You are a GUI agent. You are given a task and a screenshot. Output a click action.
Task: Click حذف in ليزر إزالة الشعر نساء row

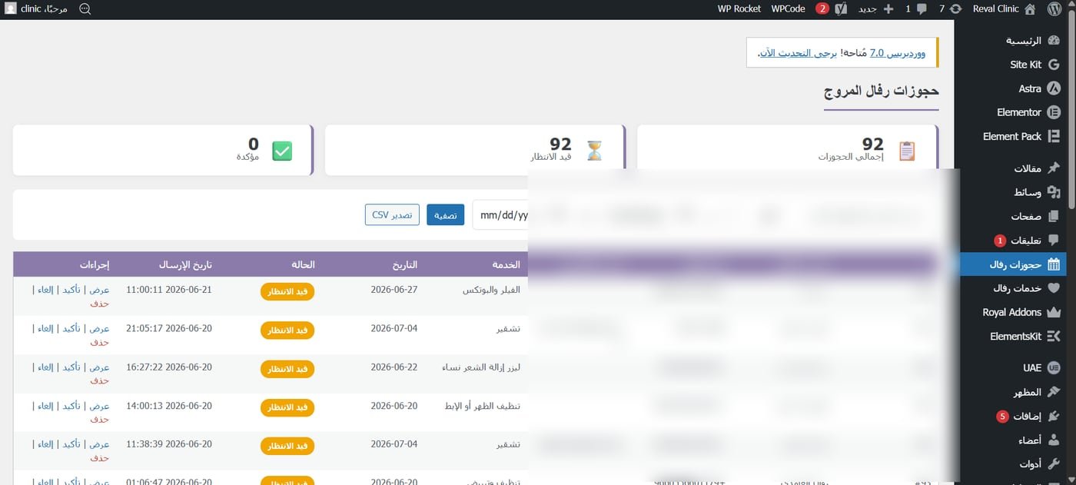[x=100, y=381]
